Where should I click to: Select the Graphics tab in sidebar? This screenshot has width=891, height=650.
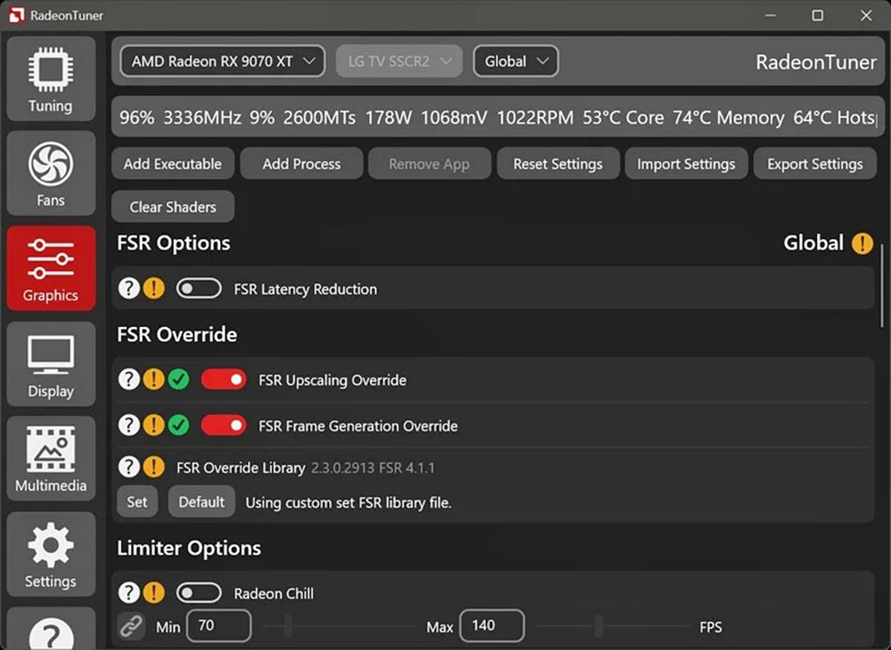click(x=50, y=269)
